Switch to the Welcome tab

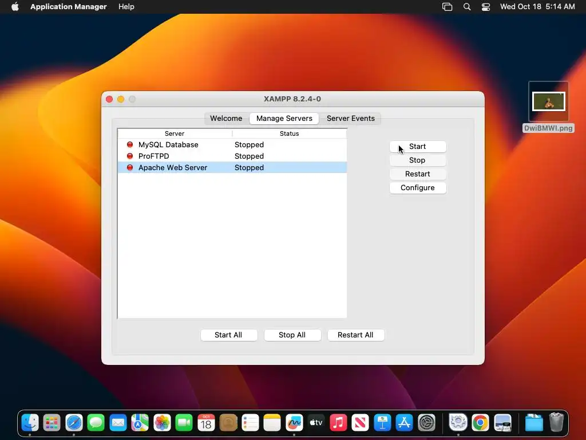(x=226, y=118)
